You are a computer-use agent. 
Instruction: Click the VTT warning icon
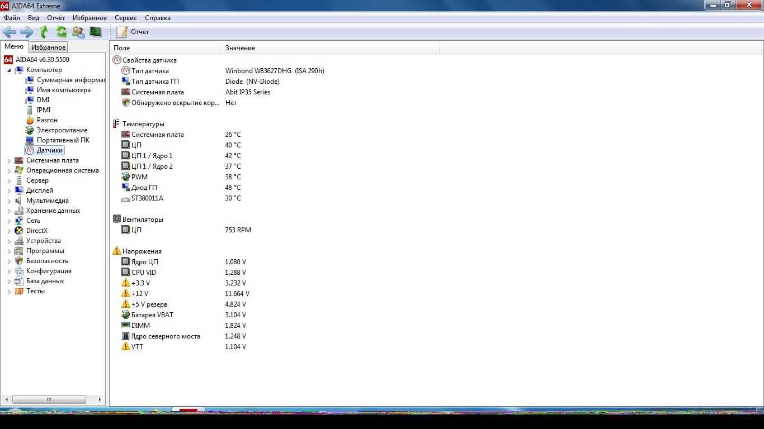click(126, 347)
